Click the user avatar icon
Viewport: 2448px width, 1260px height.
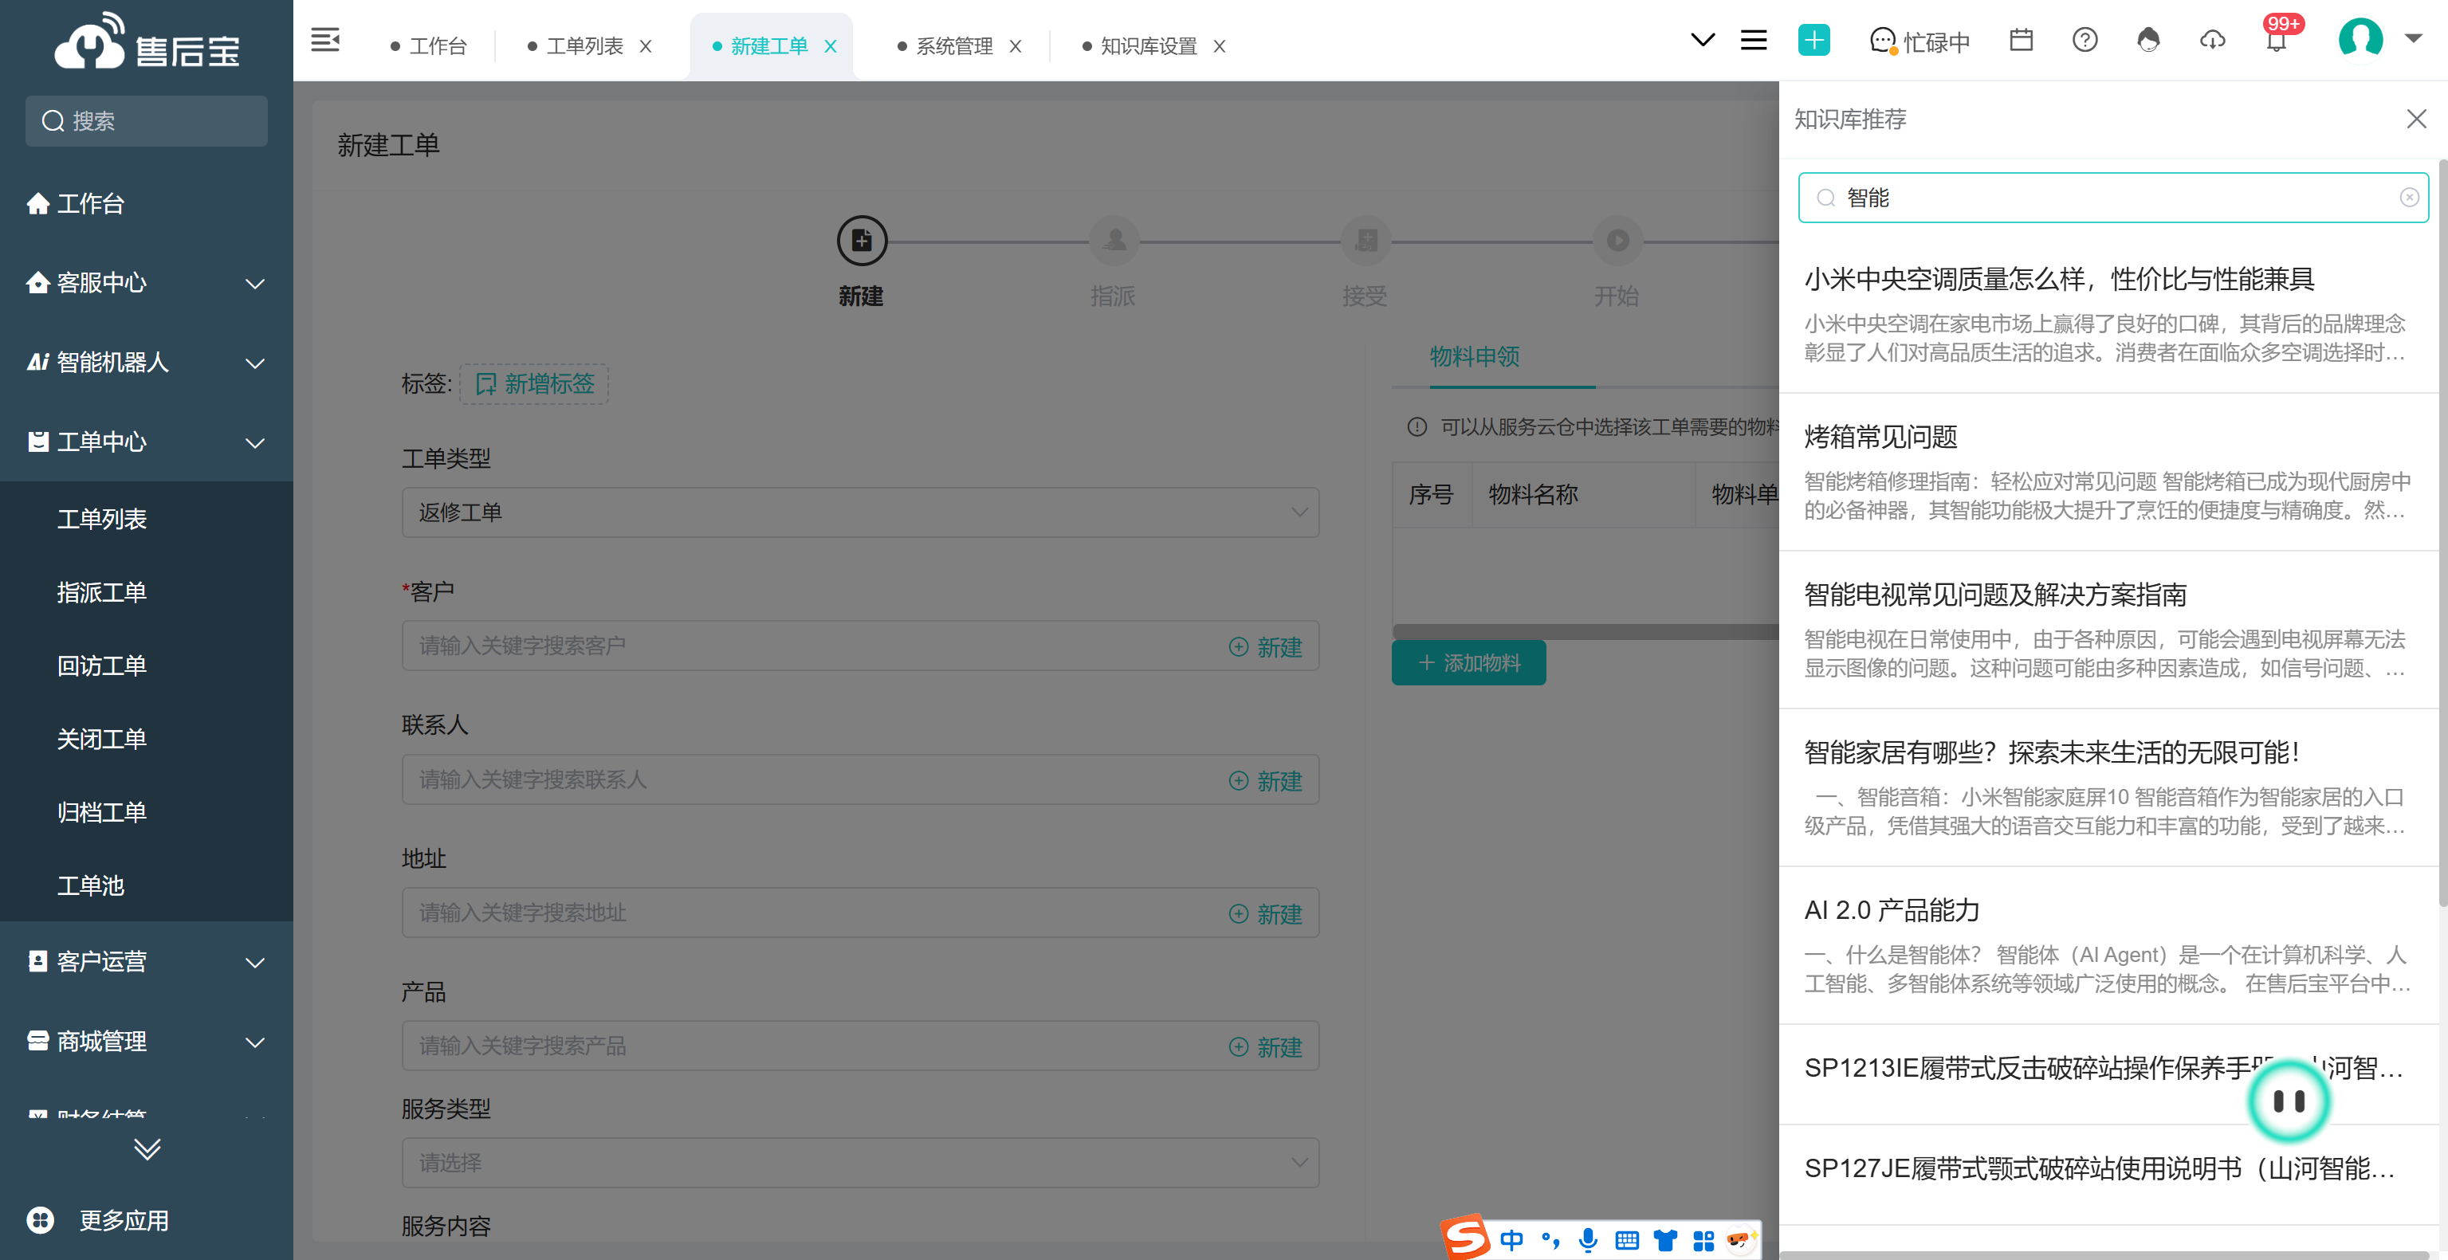point(2360,39)
